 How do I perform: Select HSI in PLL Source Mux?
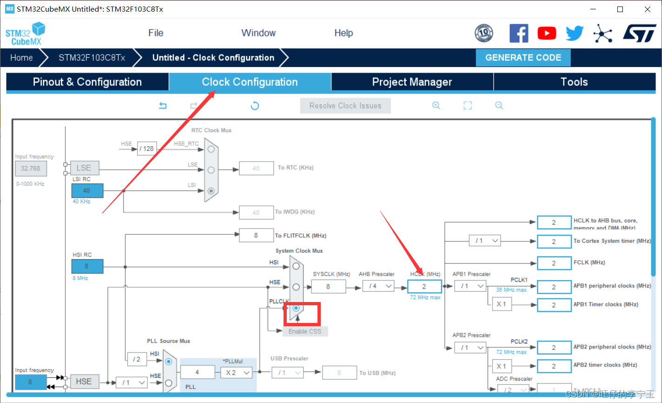[x=169, y=362]
